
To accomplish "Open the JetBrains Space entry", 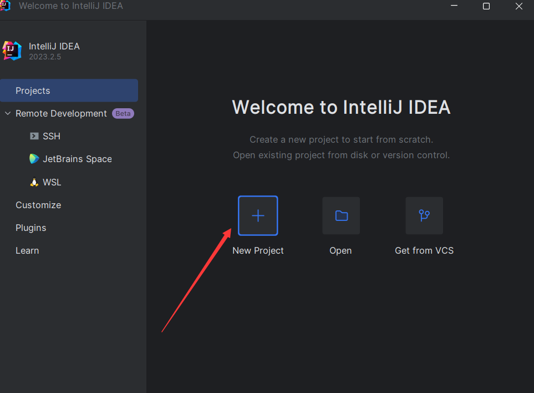I will (77, 159).
